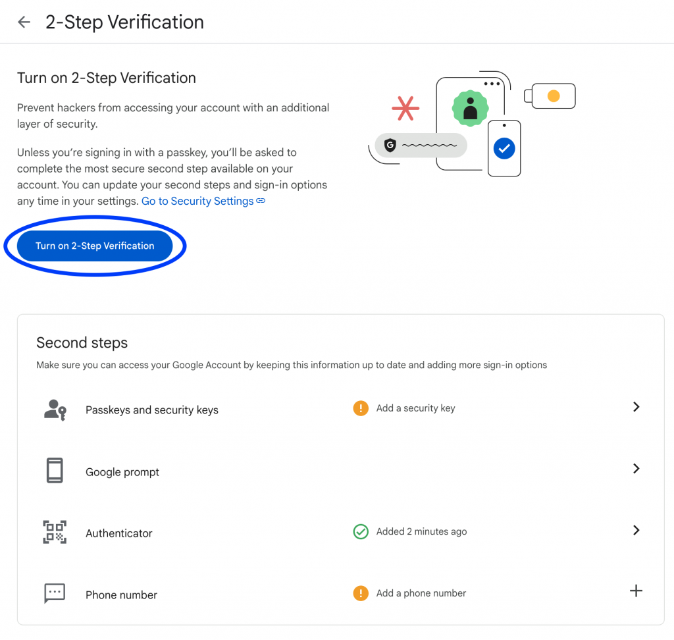
Task: Click the 2-Step Verification illustration image
Action: point(472,124)
